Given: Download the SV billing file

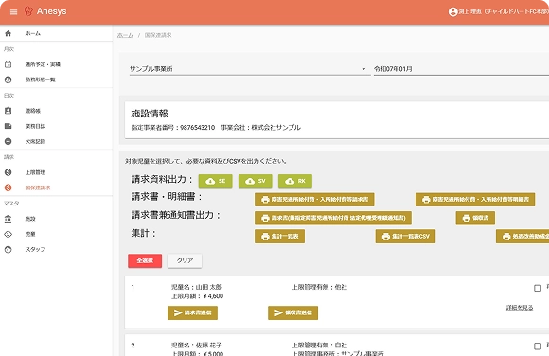Looking at the screenshot, I should tap(256, 181).
